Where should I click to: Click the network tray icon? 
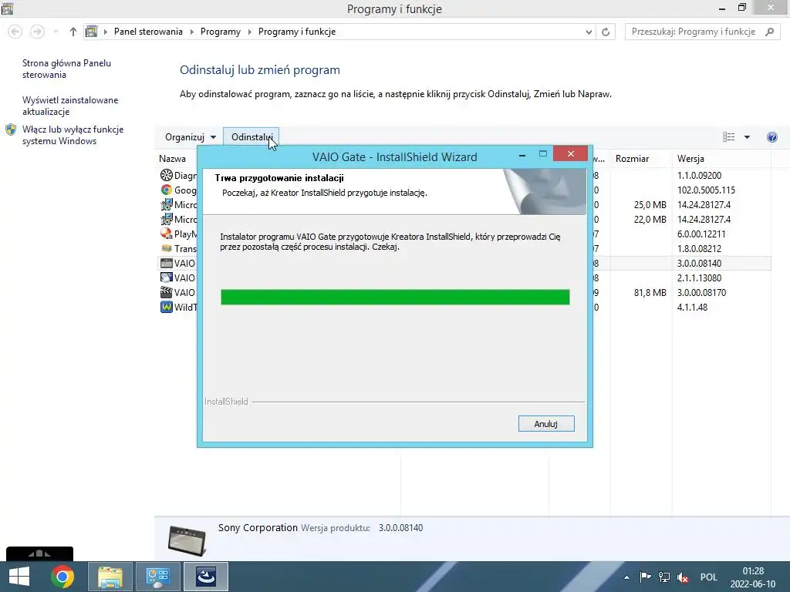coord(664,577)
